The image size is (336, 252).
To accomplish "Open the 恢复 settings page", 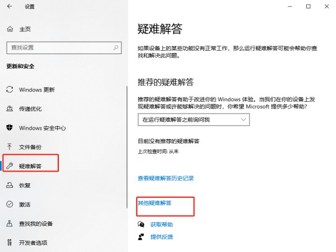I will pos(25,186).
